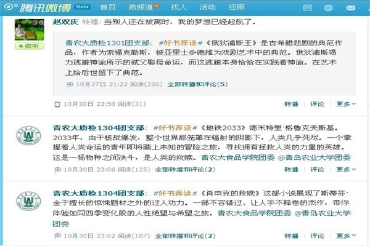Open the mail envelope icon in header
This screenshot has width=370, height=246.
pyautogui.click(x=351, y=8)
